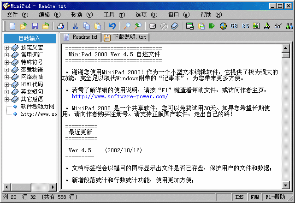Click the green play arrow icon
Viewport: 295px width, 203px height.
pos(212,26)
